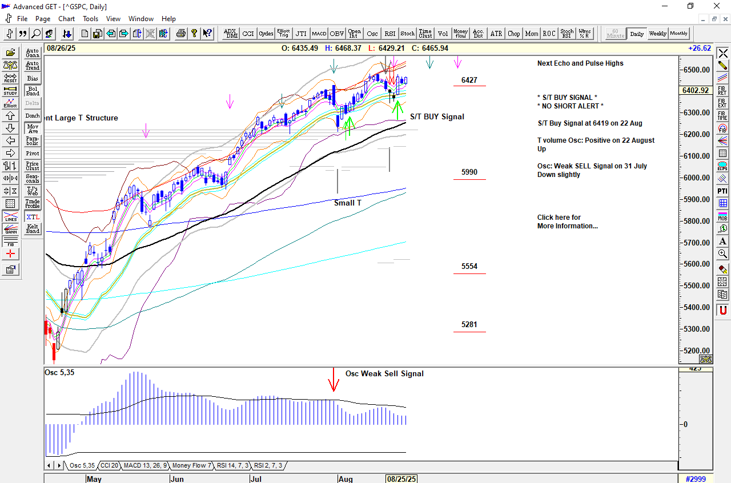Open the Fib Retracement tool
The image size is (731, 483).
point(722,90)
